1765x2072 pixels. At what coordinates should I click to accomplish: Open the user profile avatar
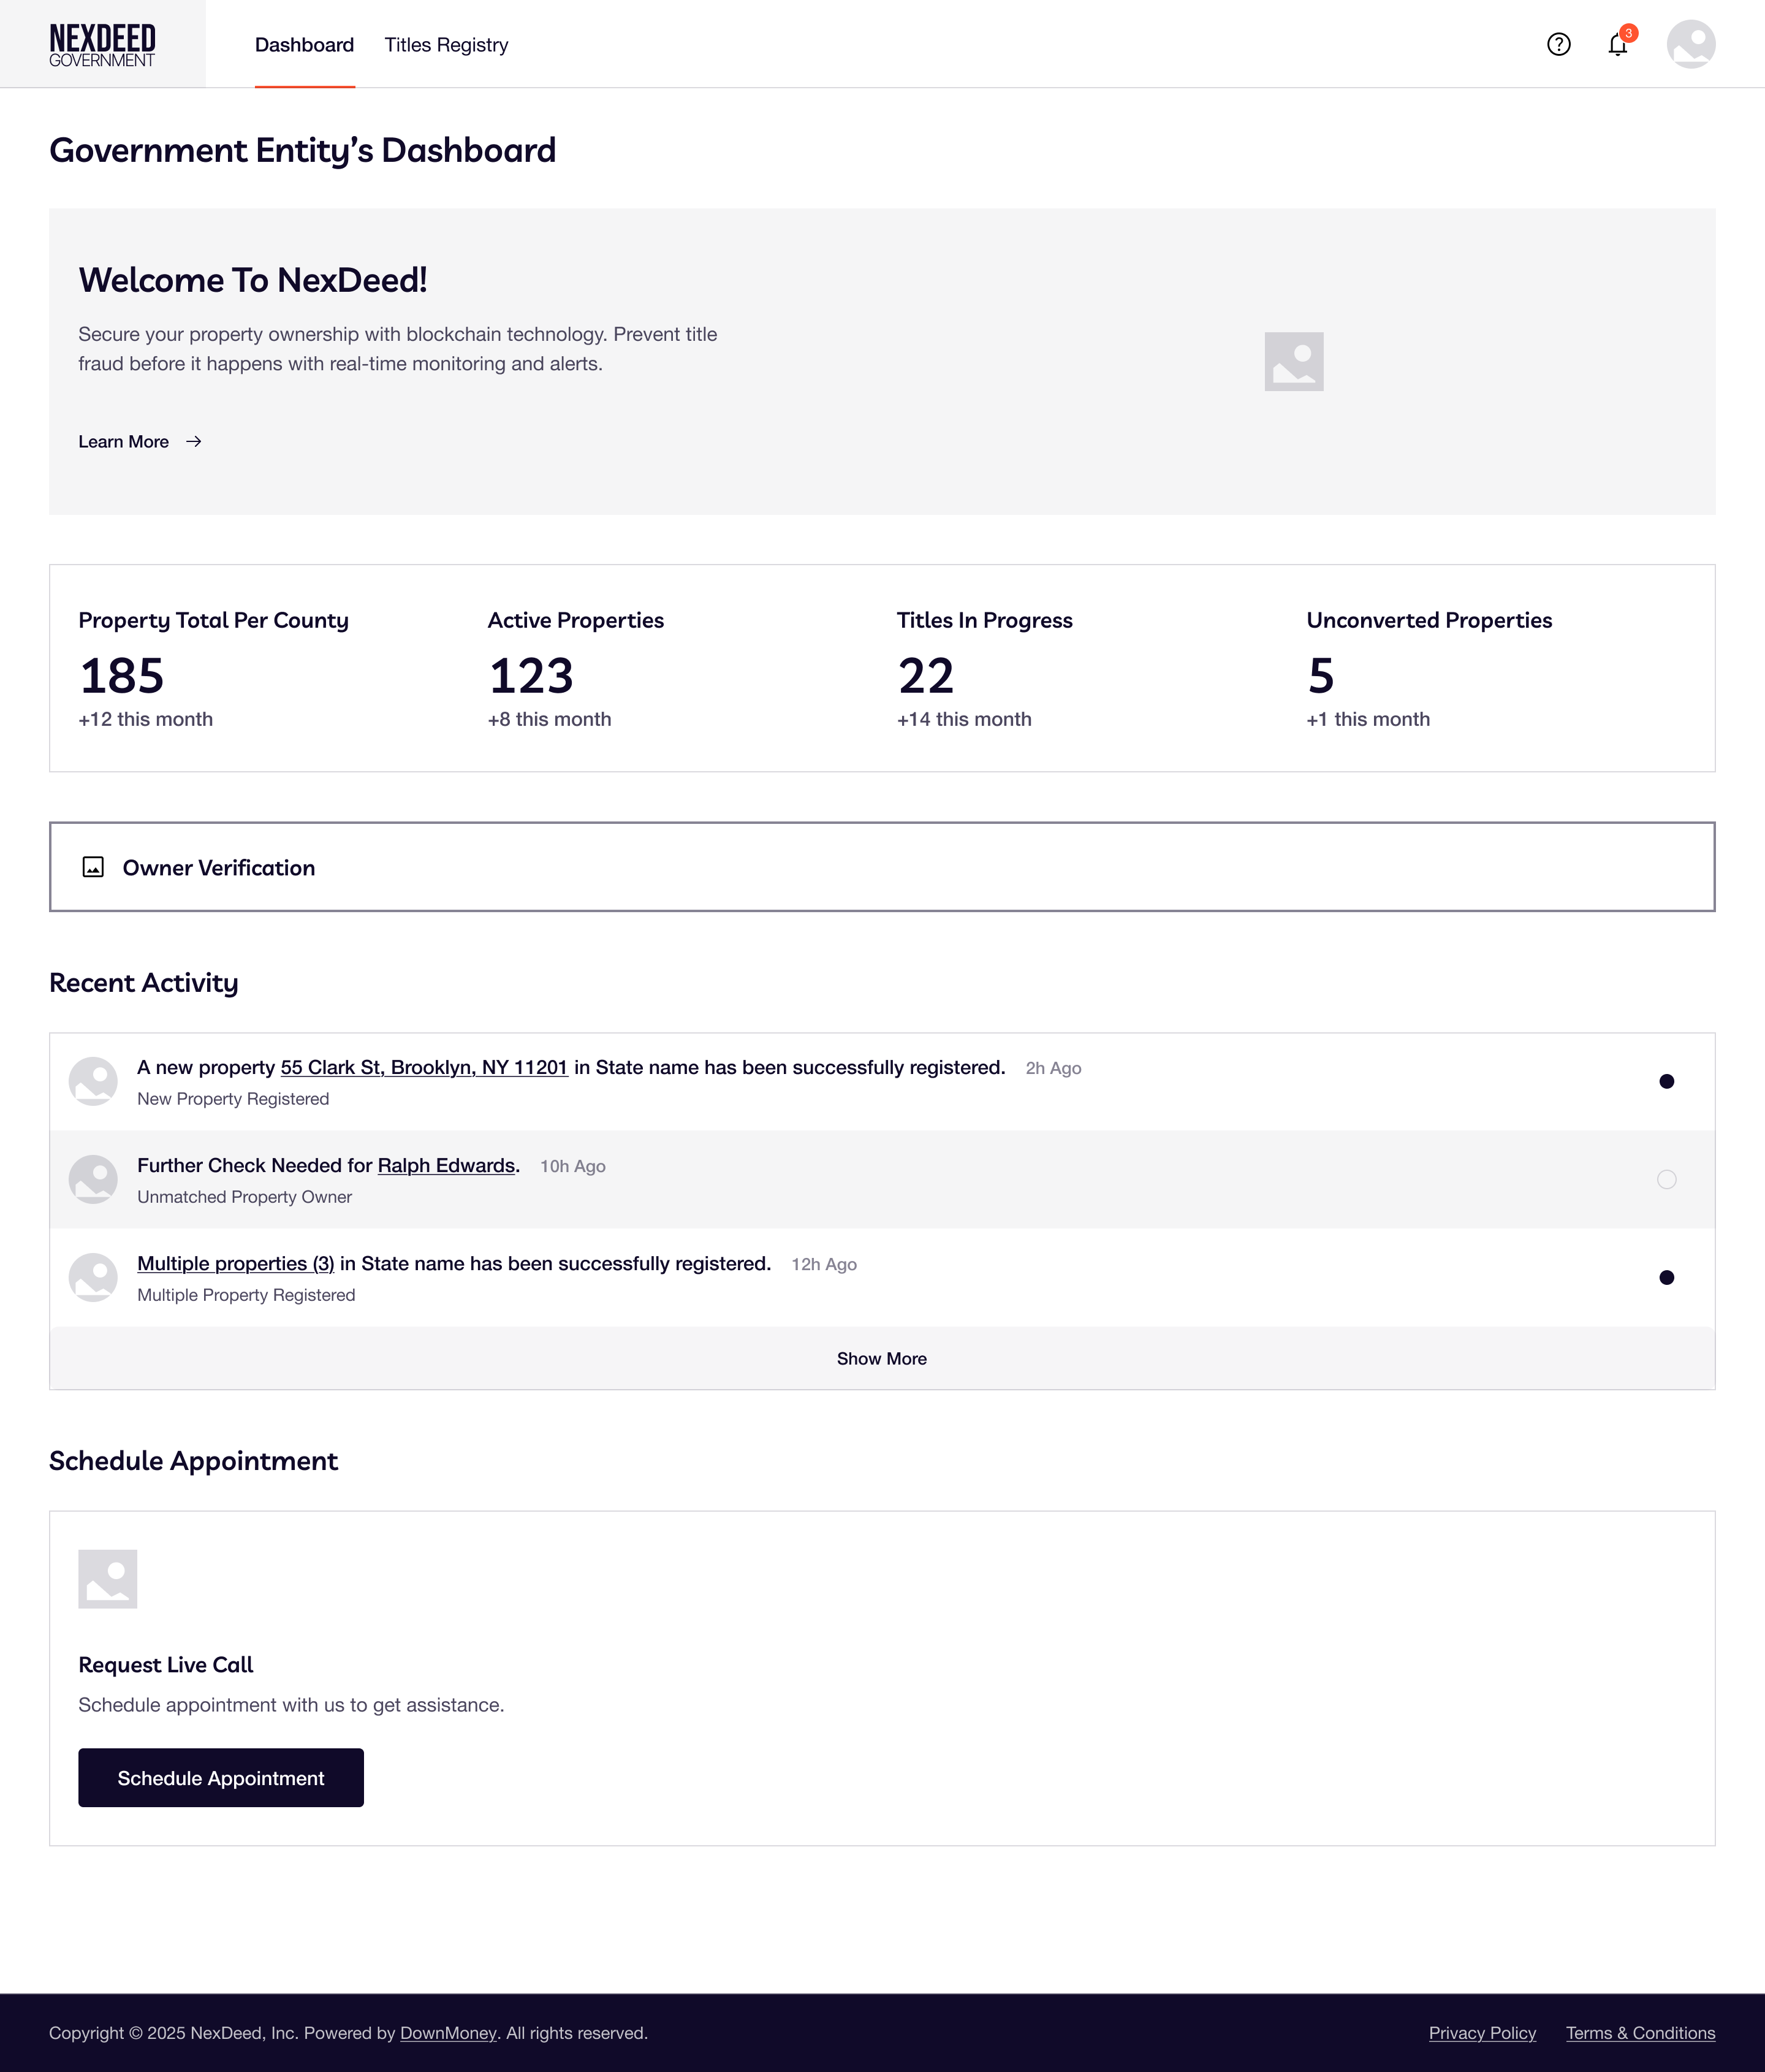point(1690,44)
